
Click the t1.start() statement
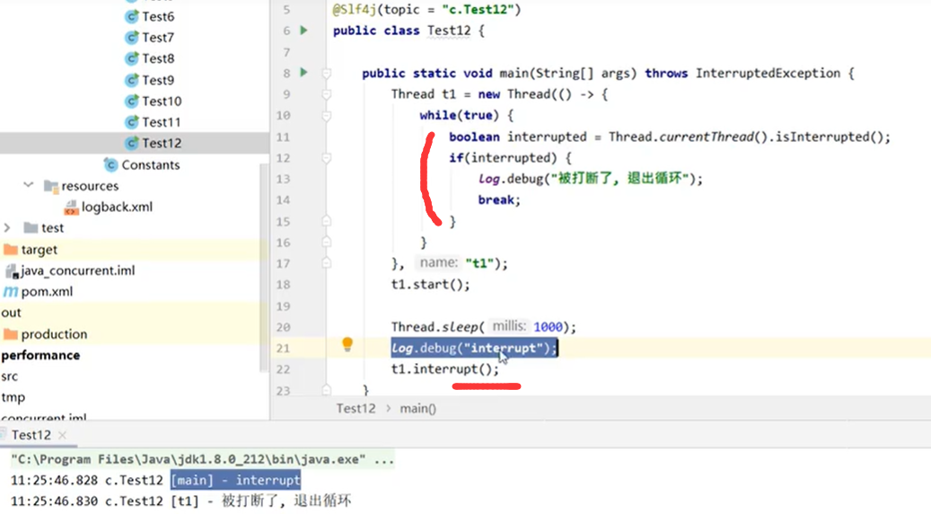[430, 285]
